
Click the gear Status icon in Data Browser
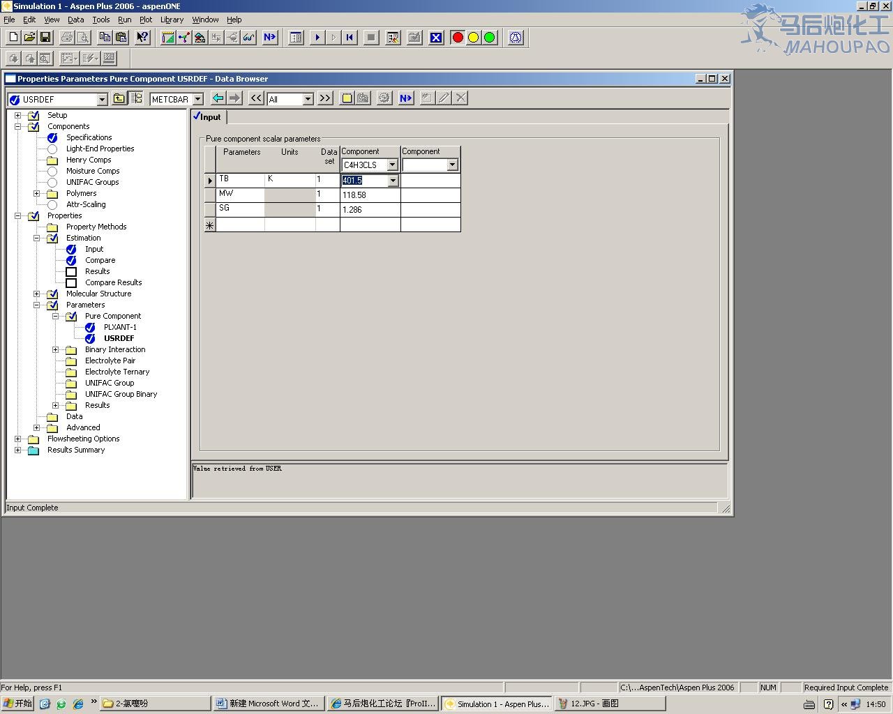[x=384, y=98]
